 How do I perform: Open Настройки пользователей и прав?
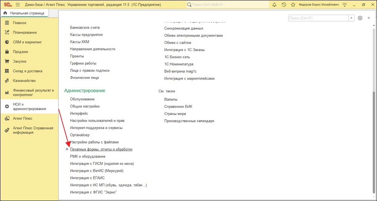(x=97, y=121)
